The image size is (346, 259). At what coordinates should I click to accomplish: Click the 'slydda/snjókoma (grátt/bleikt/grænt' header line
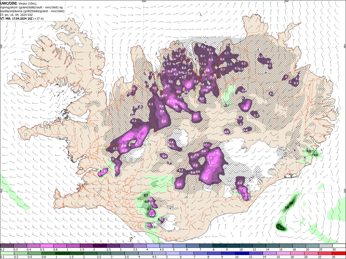click(x=32, y=11)
